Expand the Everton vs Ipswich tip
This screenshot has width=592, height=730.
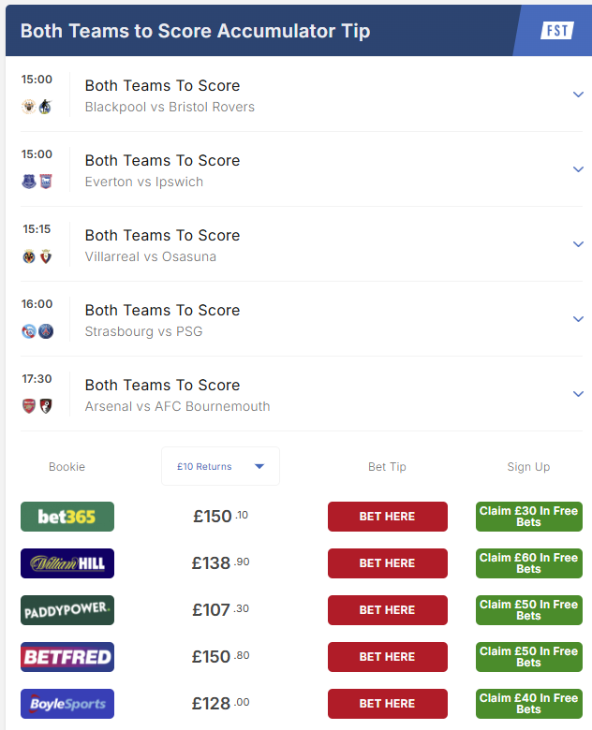pyautogui.click(x=578, y=169)
